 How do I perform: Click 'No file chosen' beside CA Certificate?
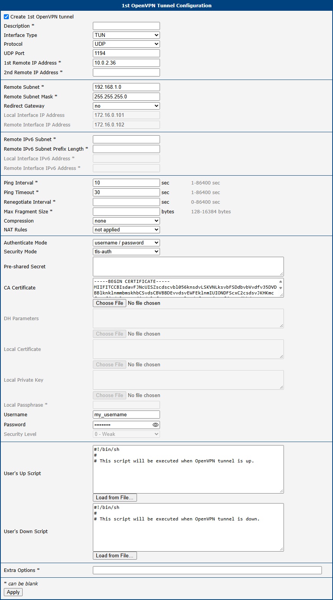pos(144,303)
